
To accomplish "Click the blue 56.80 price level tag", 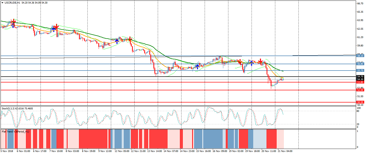I will coord(360,64).
